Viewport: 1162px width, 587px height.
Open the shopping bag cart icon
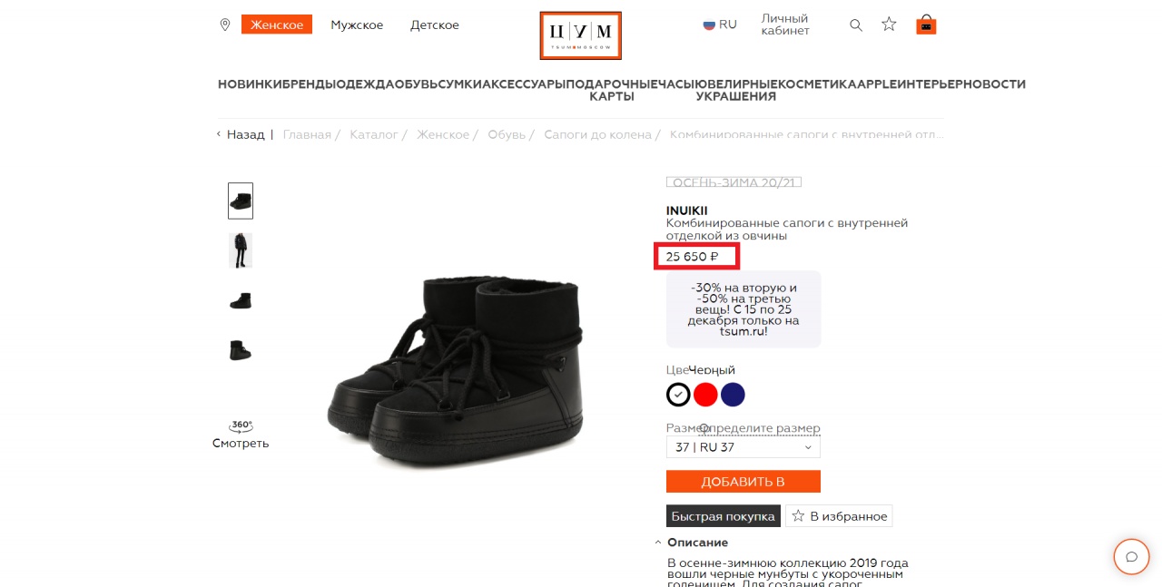(926, 24)
